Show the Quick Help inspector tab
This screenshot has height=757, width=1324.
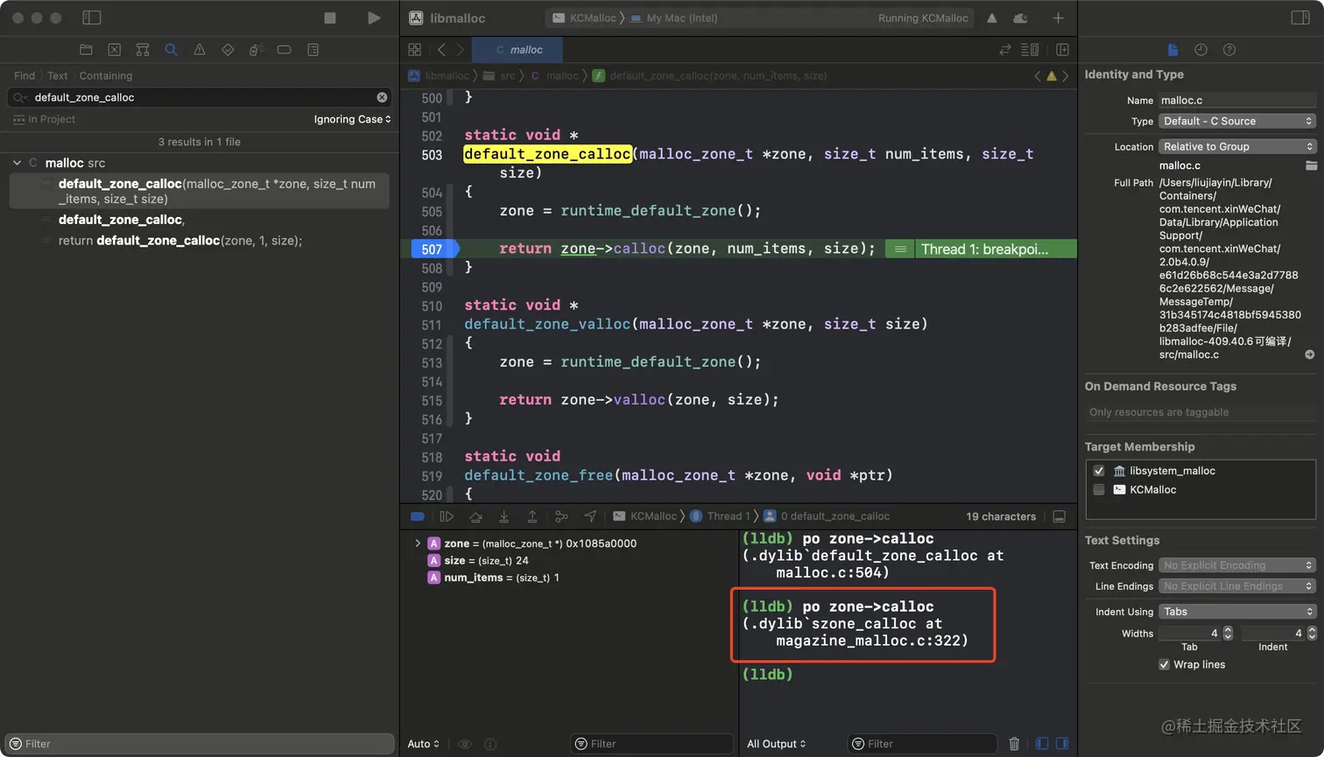click(x=1229, y=50)
